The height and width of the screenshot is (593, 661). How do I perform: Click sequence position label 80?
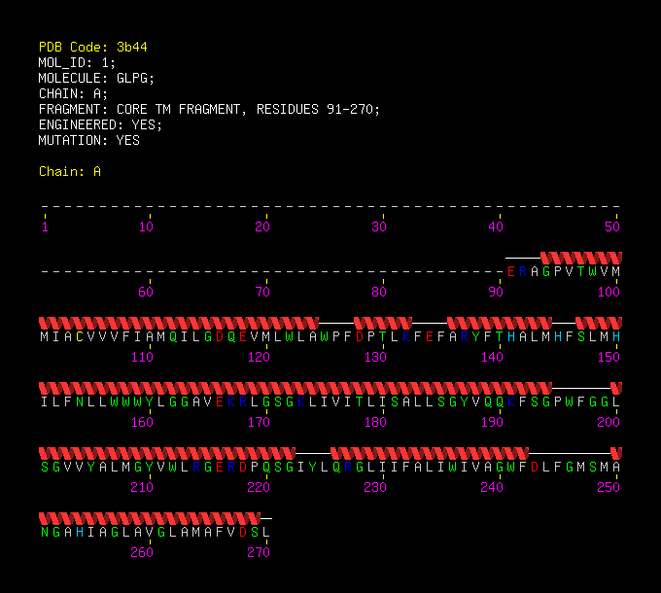point(379,292)
